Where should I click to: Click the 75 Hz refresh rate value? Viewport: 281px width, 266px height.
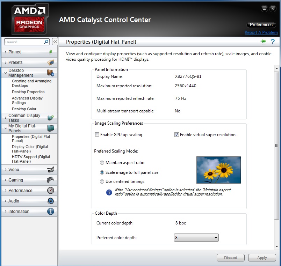[x=180, y=98]
